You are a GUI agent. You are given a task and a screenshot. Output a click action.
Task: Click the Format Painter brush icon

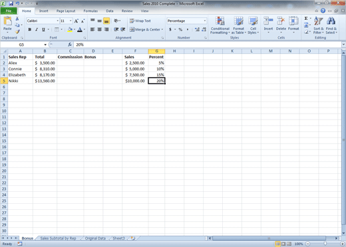pyautogui.click(x=17, y=32)
